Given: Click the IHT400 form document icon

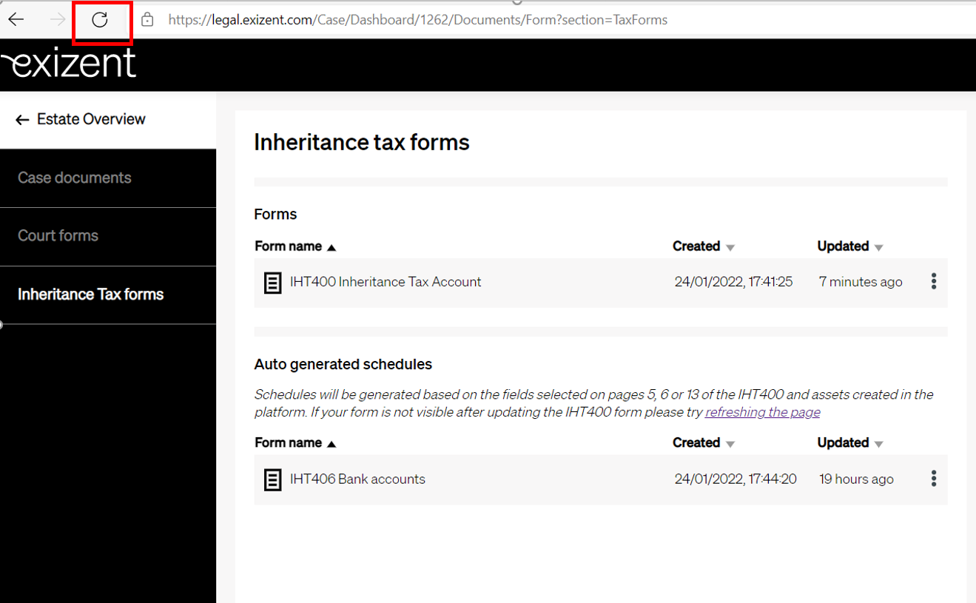Looking at the screenshot, I should 272,282.
